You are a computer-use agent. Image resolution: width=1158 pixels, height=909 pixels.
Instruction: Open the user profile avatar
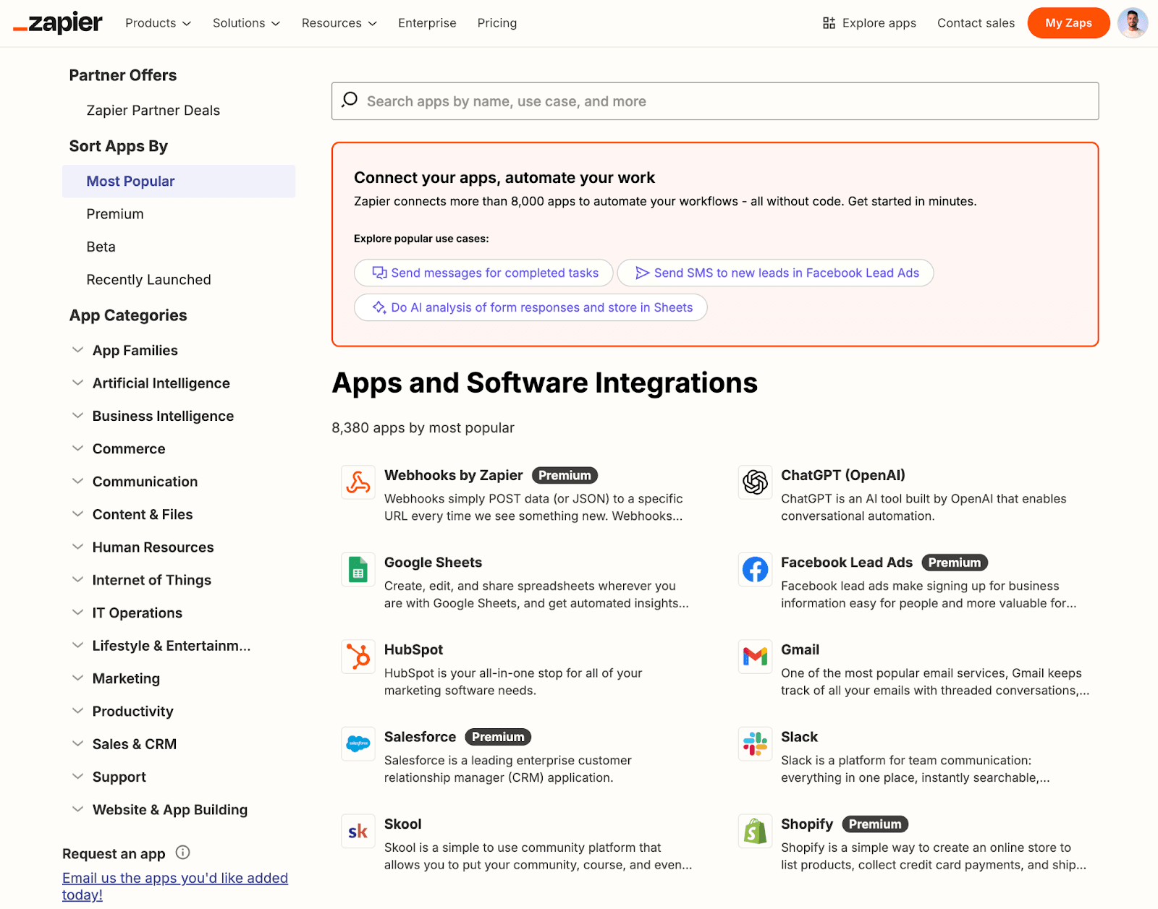point(1133,23)
